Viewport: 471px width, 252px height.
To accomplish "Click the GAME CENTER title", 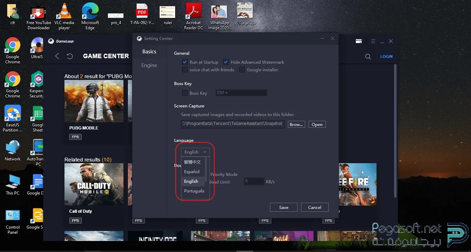I will [x=106, y=56].
